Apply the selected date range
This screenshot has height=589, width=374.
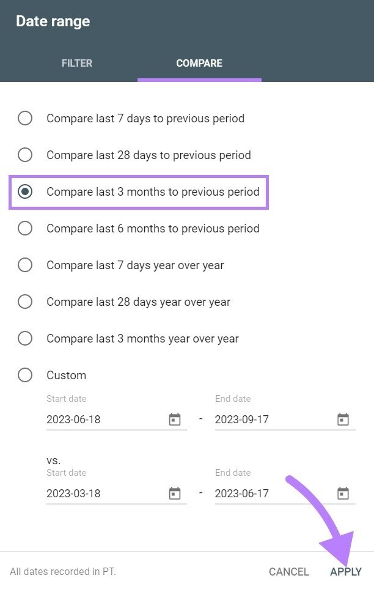point(346,571)
